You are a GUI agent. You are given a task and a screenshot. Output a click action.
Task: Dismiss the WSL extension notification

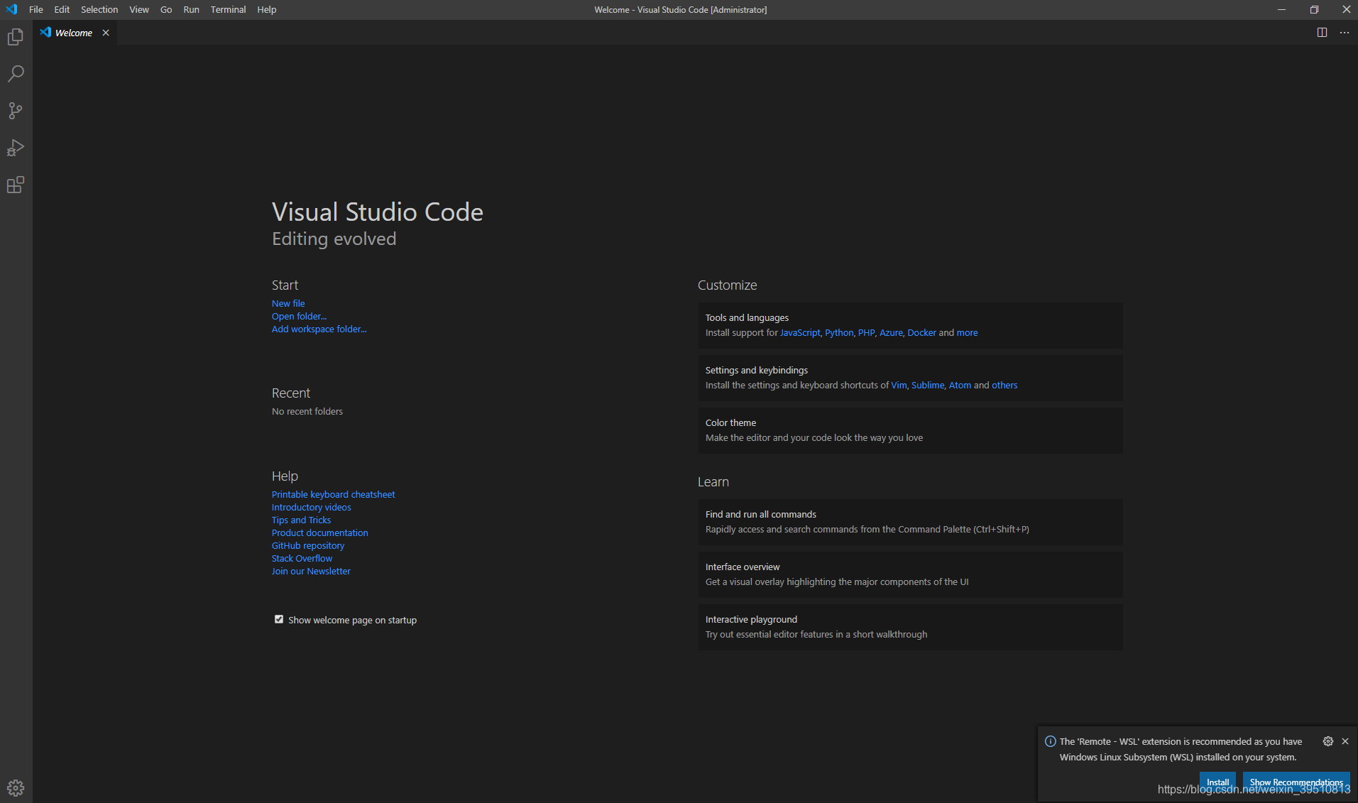tap(1346, 741)
